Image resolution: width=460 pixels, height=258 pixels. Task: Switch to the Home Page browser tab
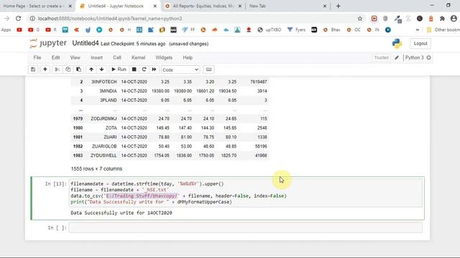point(34,6)
